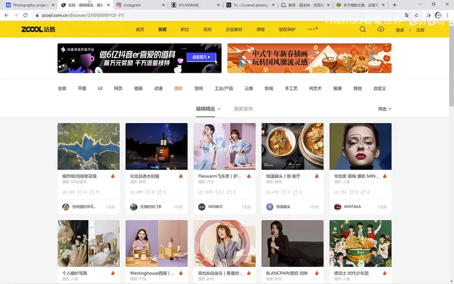Open Westinghouse西屋 project title

coord(153,273)
